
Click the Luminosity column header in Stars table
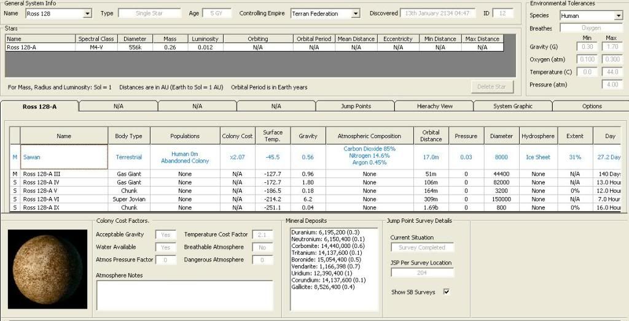(x=205, y=39)
